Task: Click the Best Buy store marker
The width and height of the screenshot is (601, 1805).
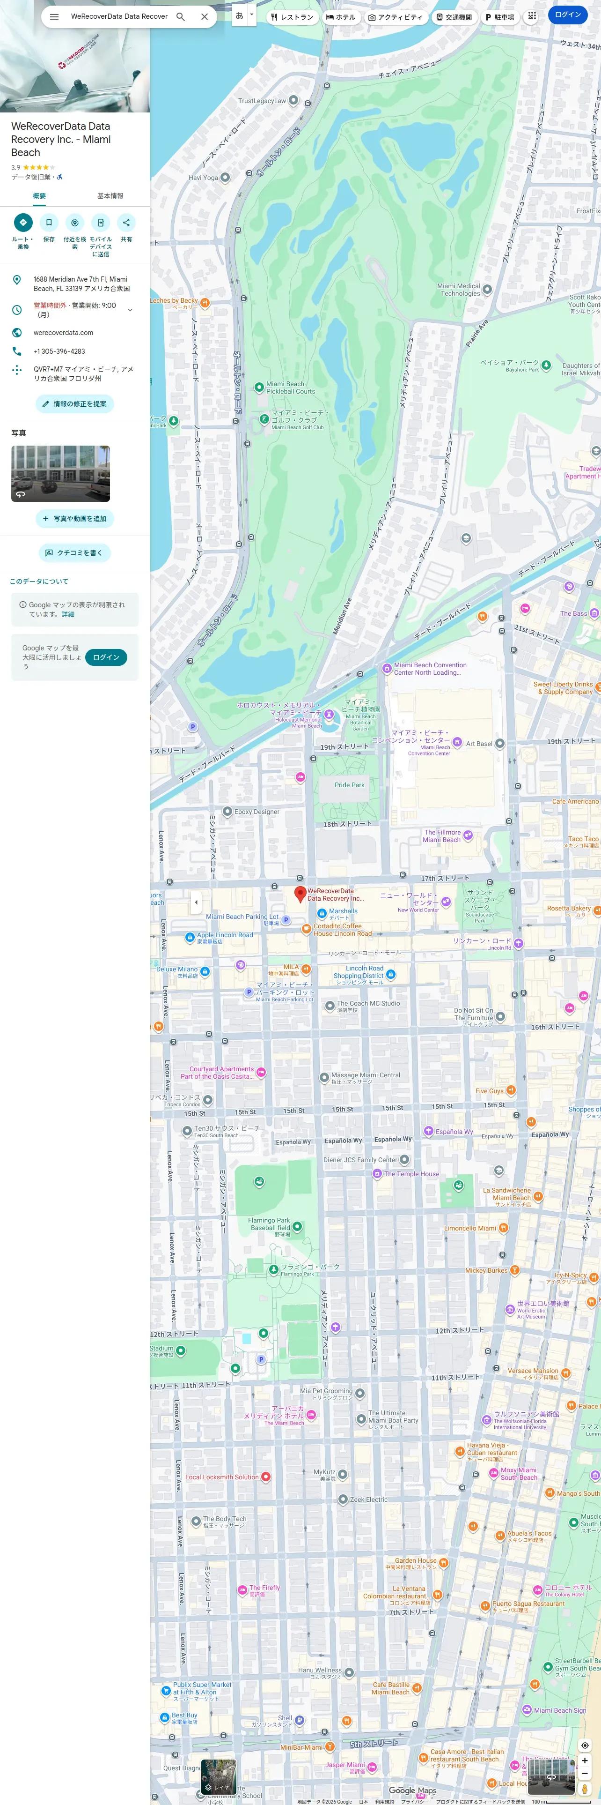Action: (x=164, y=1718)
